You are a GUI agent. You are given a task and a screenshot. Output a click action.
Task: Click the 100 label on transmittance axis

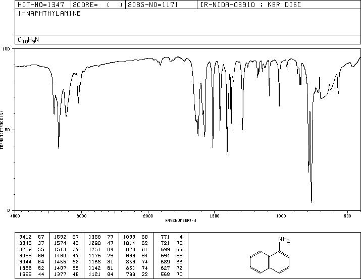coord(6,49)
